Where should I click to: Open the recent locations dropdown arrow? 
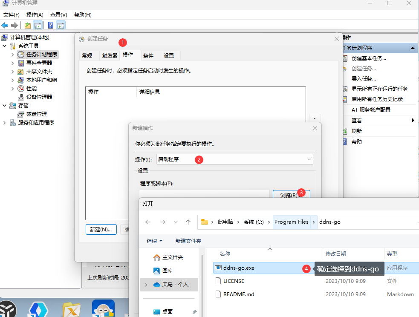[176, 222]
